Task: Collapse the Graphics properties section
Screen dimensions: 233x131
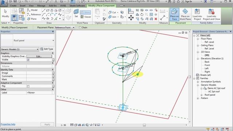Action: coord(52,53)
